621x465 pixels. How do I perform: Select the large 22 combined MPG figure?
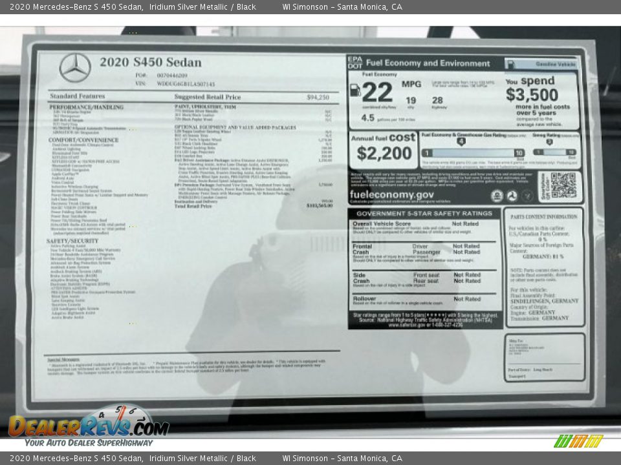(x=377, y=92)
